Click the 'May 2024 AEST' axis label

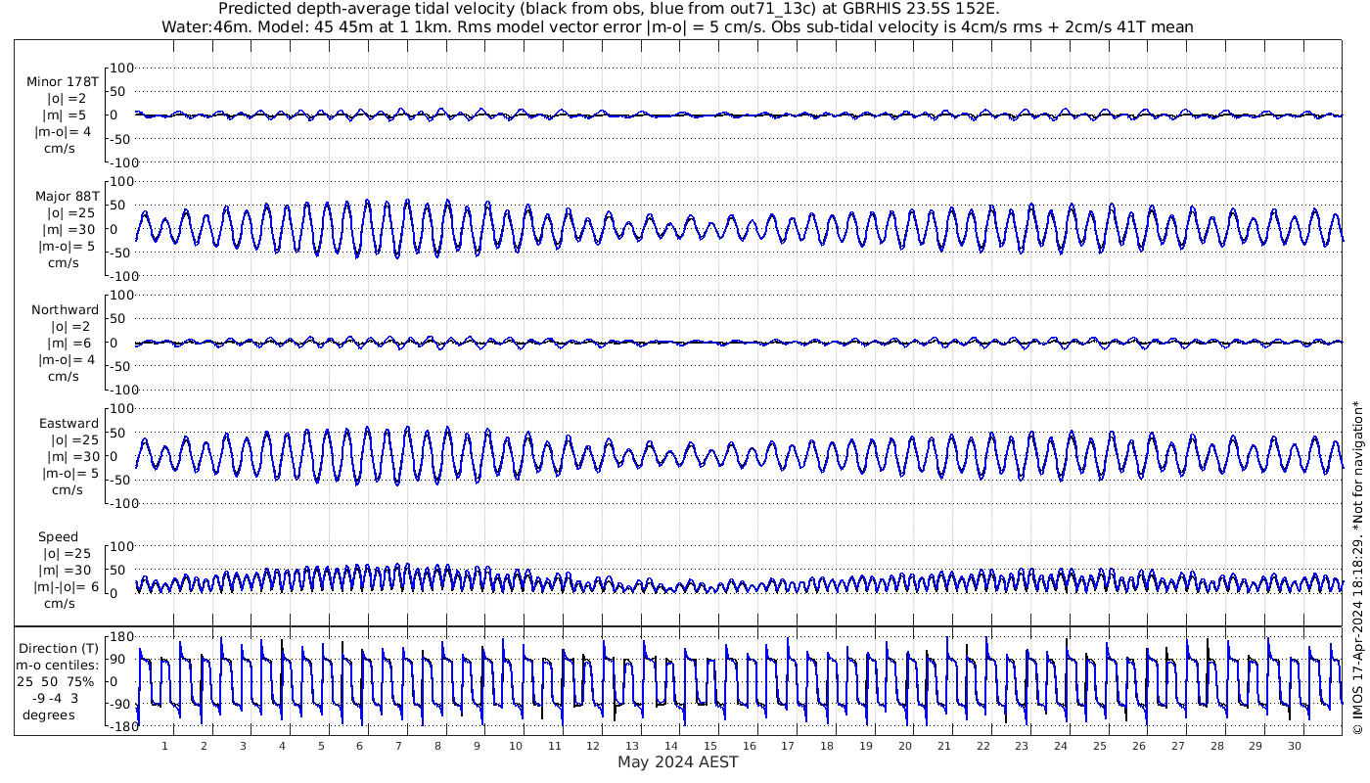pos(677,761)
